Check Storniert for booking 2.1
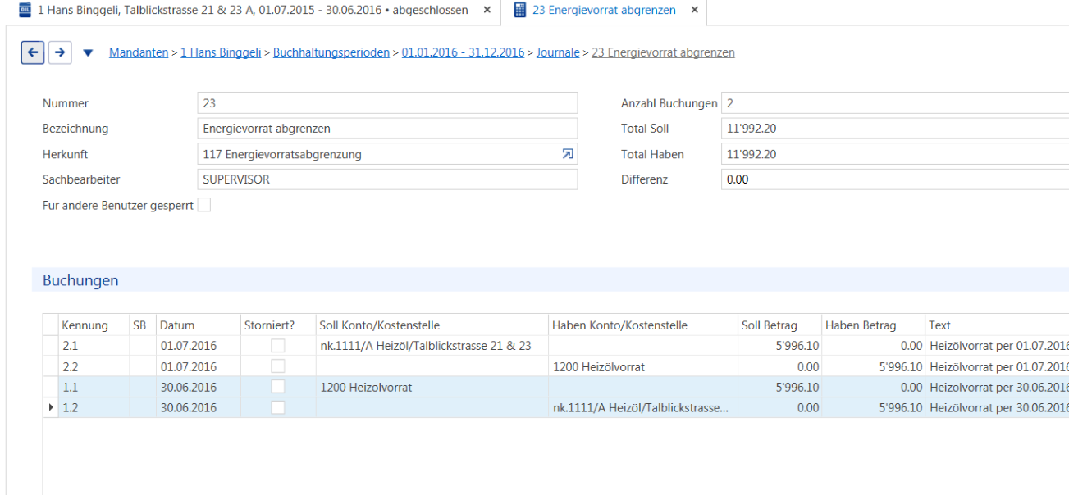This screenshot has height=495, width=1069. pyautogui.click(x=278, y=346)
